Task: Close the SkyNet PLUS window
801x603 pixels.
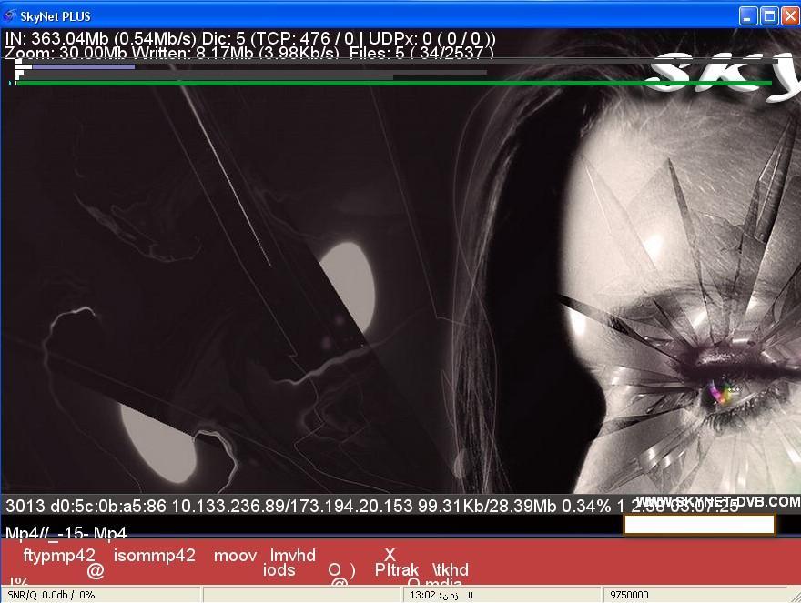Action: coord(791,15)
